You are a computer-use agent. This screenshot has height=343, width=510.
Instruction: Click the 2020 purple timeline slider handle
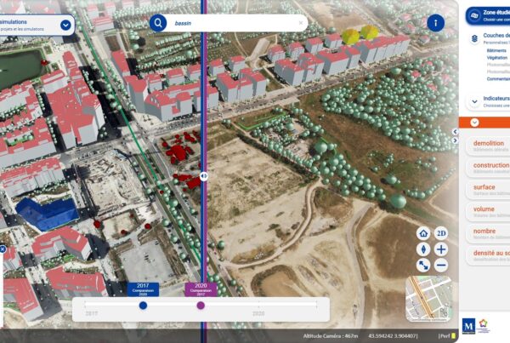click(x=201, y=306)
